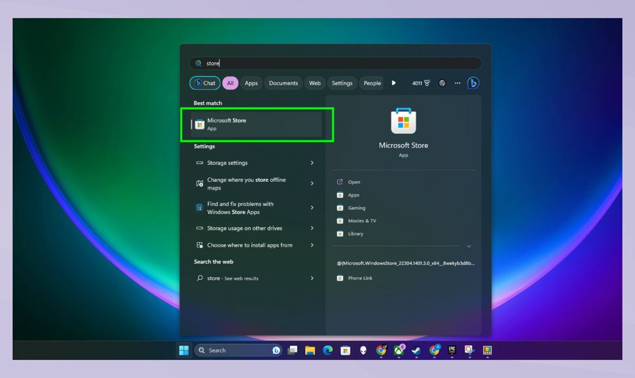Open the Xbox app from the taskbar
Image resolution: width=635 pixels, height=378 pixels.
[399, 350]
